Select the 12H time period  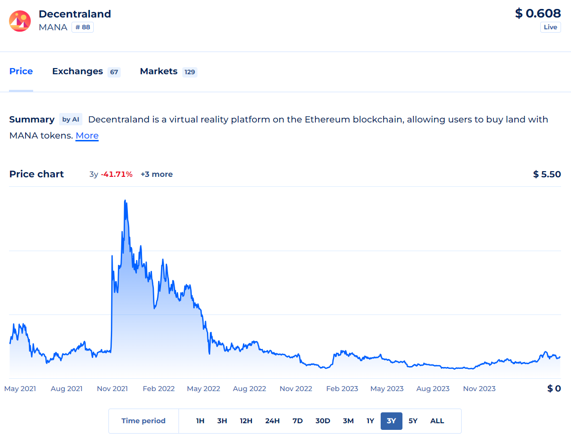pyautogui.click(x=246, y=421)
